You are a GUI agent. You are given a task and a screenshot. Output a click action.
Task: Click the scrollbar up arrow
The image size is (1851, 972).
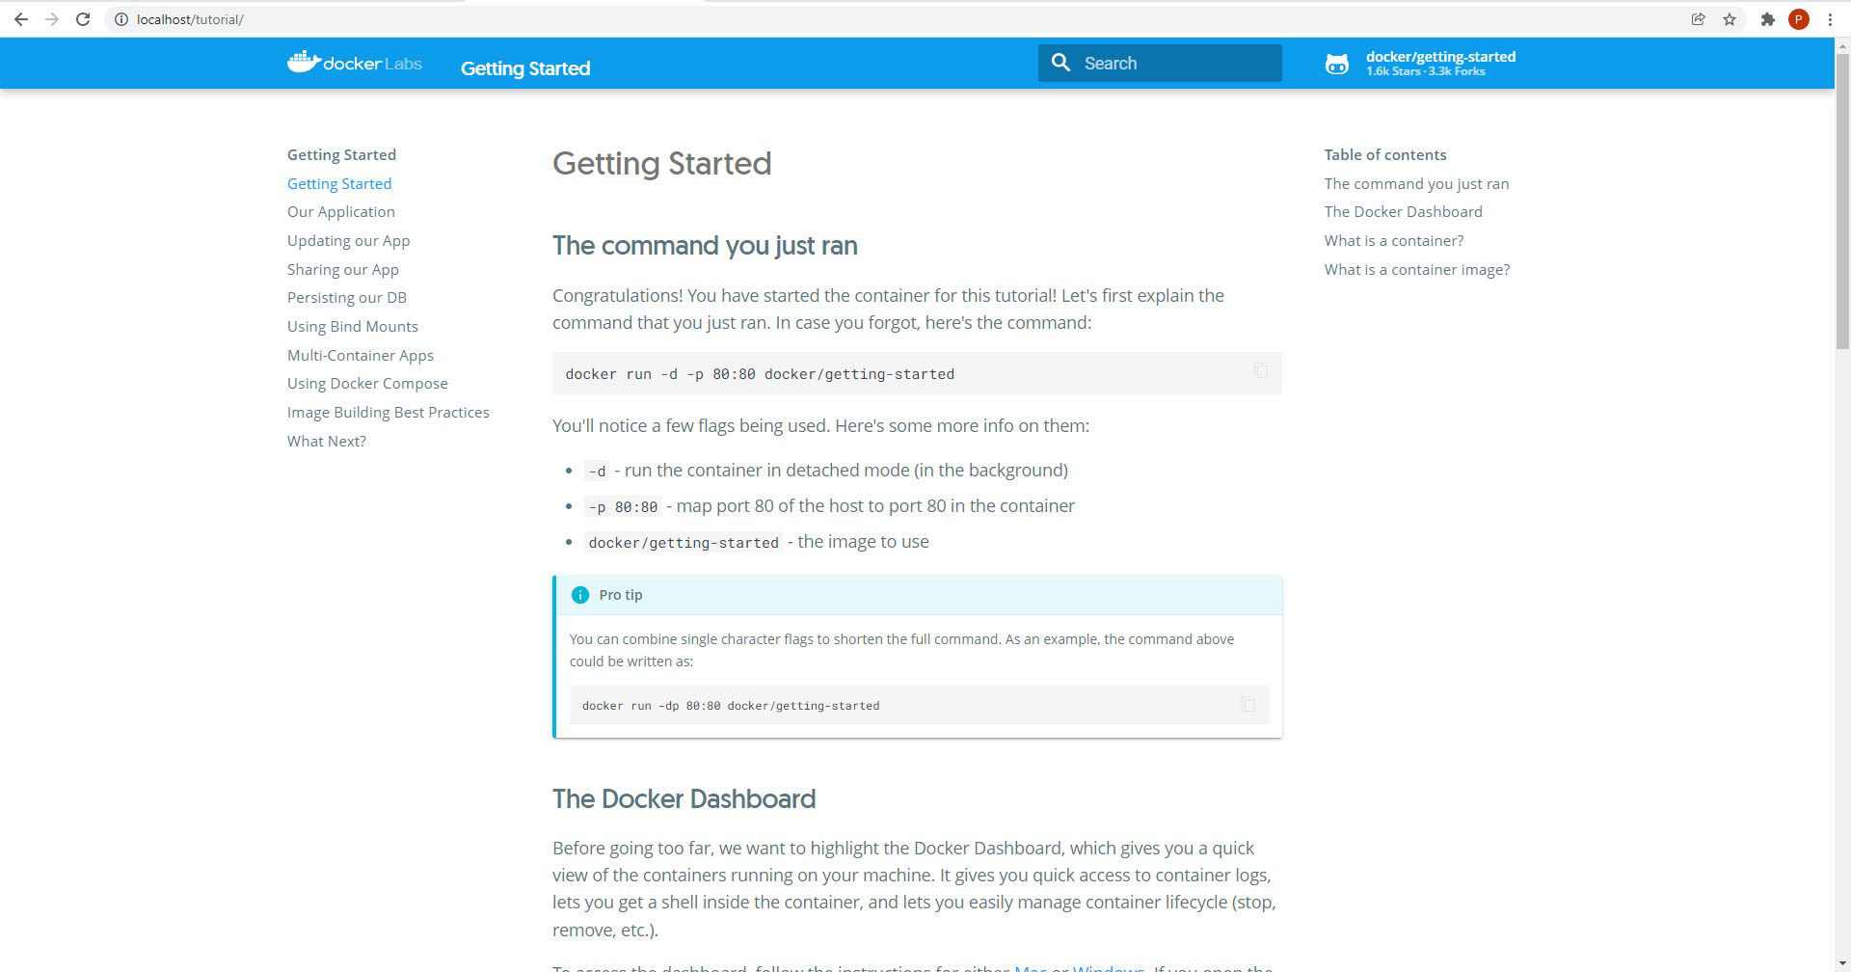coord(1842,45)
